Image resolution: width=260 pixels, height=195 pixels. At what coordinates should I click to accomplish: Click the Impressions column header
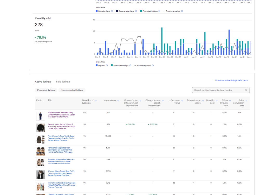tap(110, 100)
